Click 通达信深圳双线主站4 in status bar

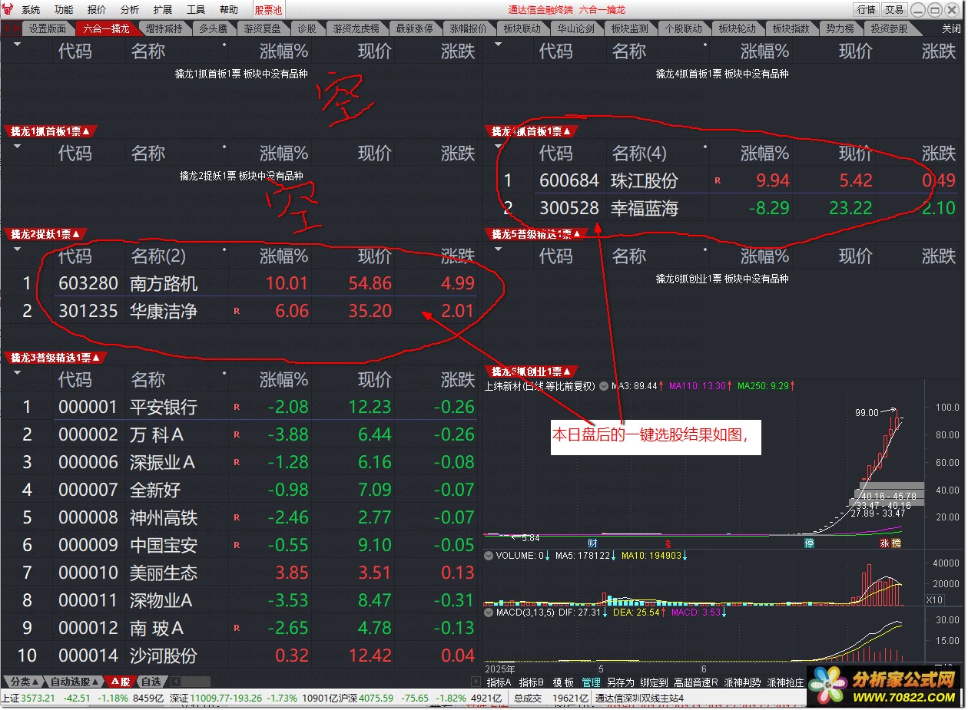(640, 698)
